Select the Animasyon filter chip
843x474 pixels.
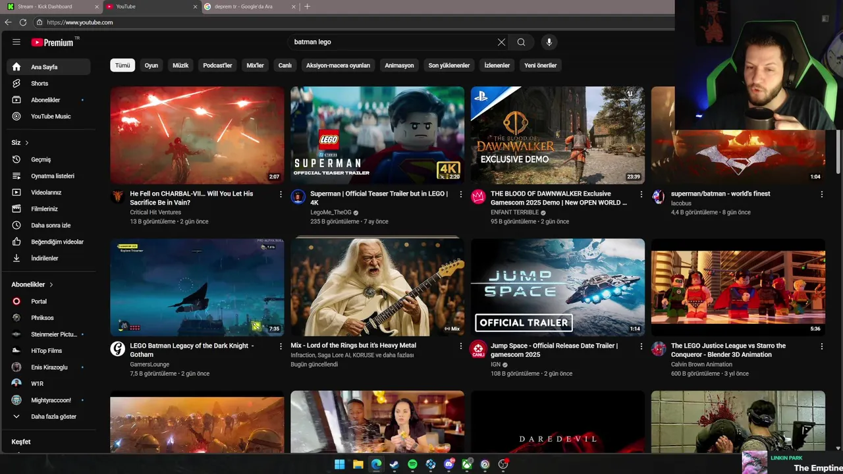[399, 65]
